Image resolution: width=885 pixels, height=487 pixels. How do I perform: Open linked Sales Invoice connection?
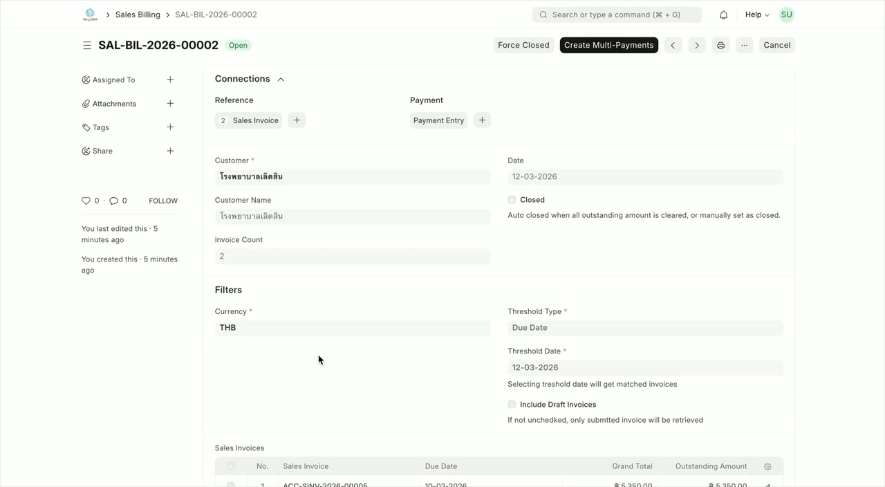255,120
